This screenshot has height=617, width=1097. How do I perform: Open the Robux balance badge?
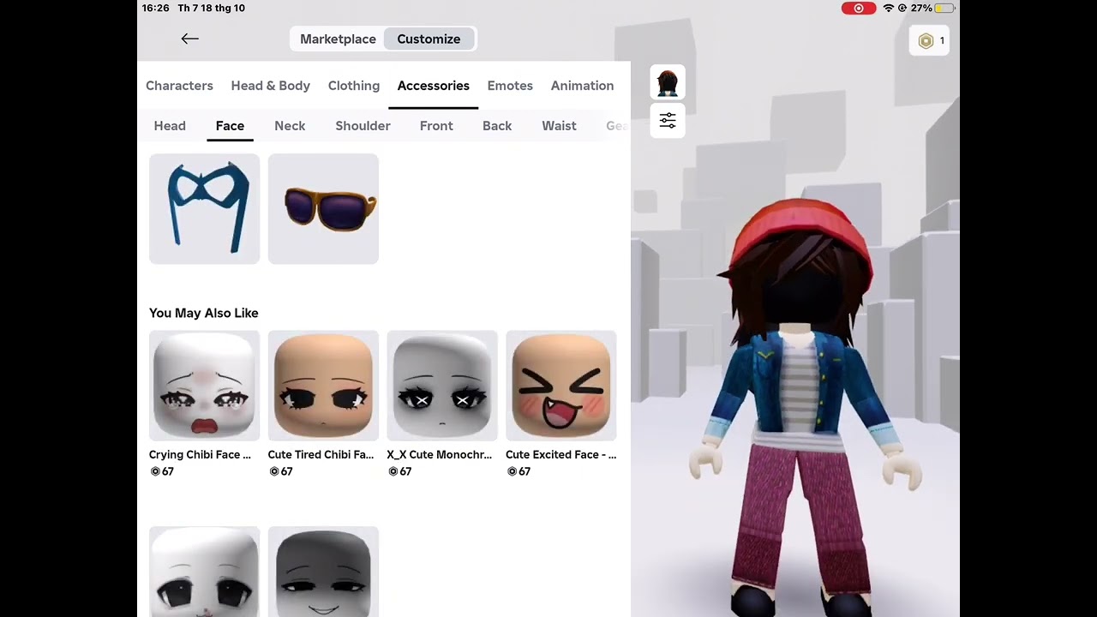[929, 40]
